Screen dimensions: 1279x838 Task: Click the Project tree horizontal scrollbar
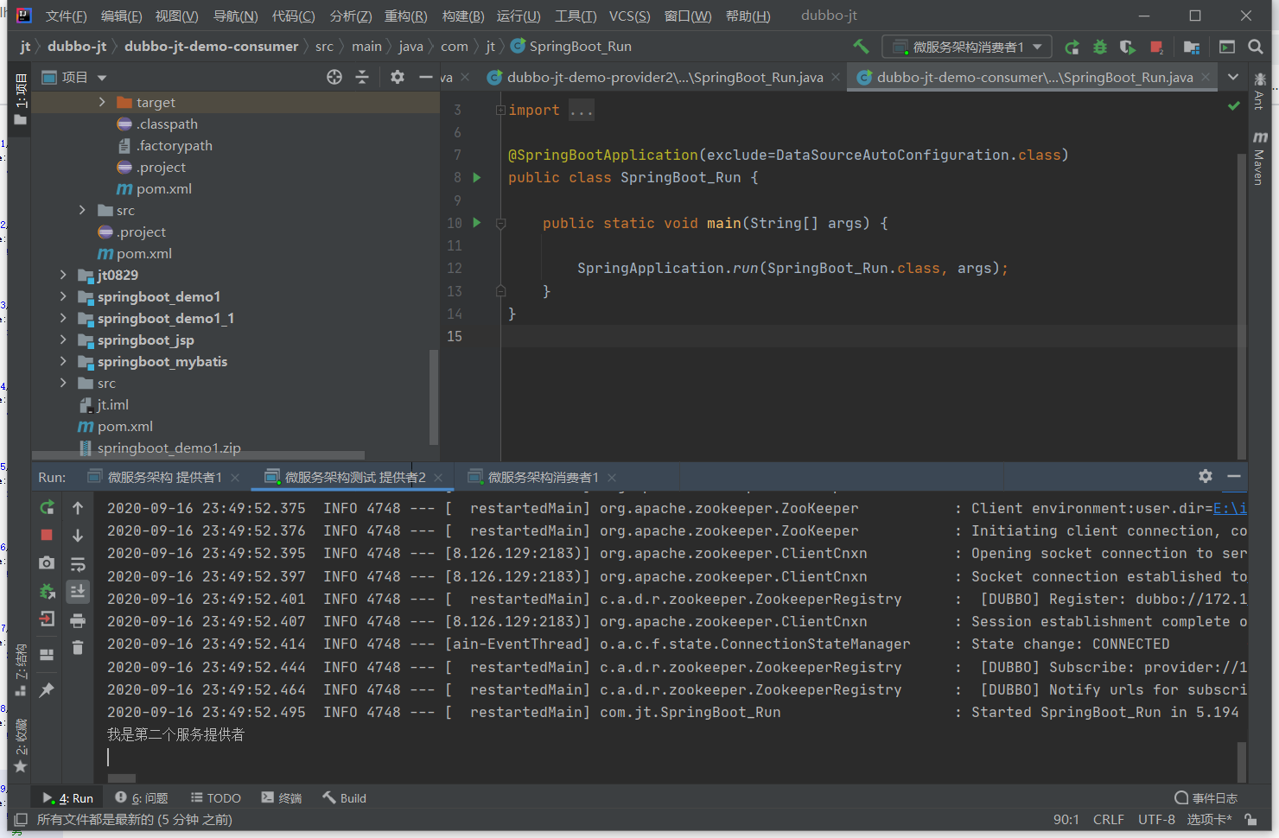click(x=198, y=455)
